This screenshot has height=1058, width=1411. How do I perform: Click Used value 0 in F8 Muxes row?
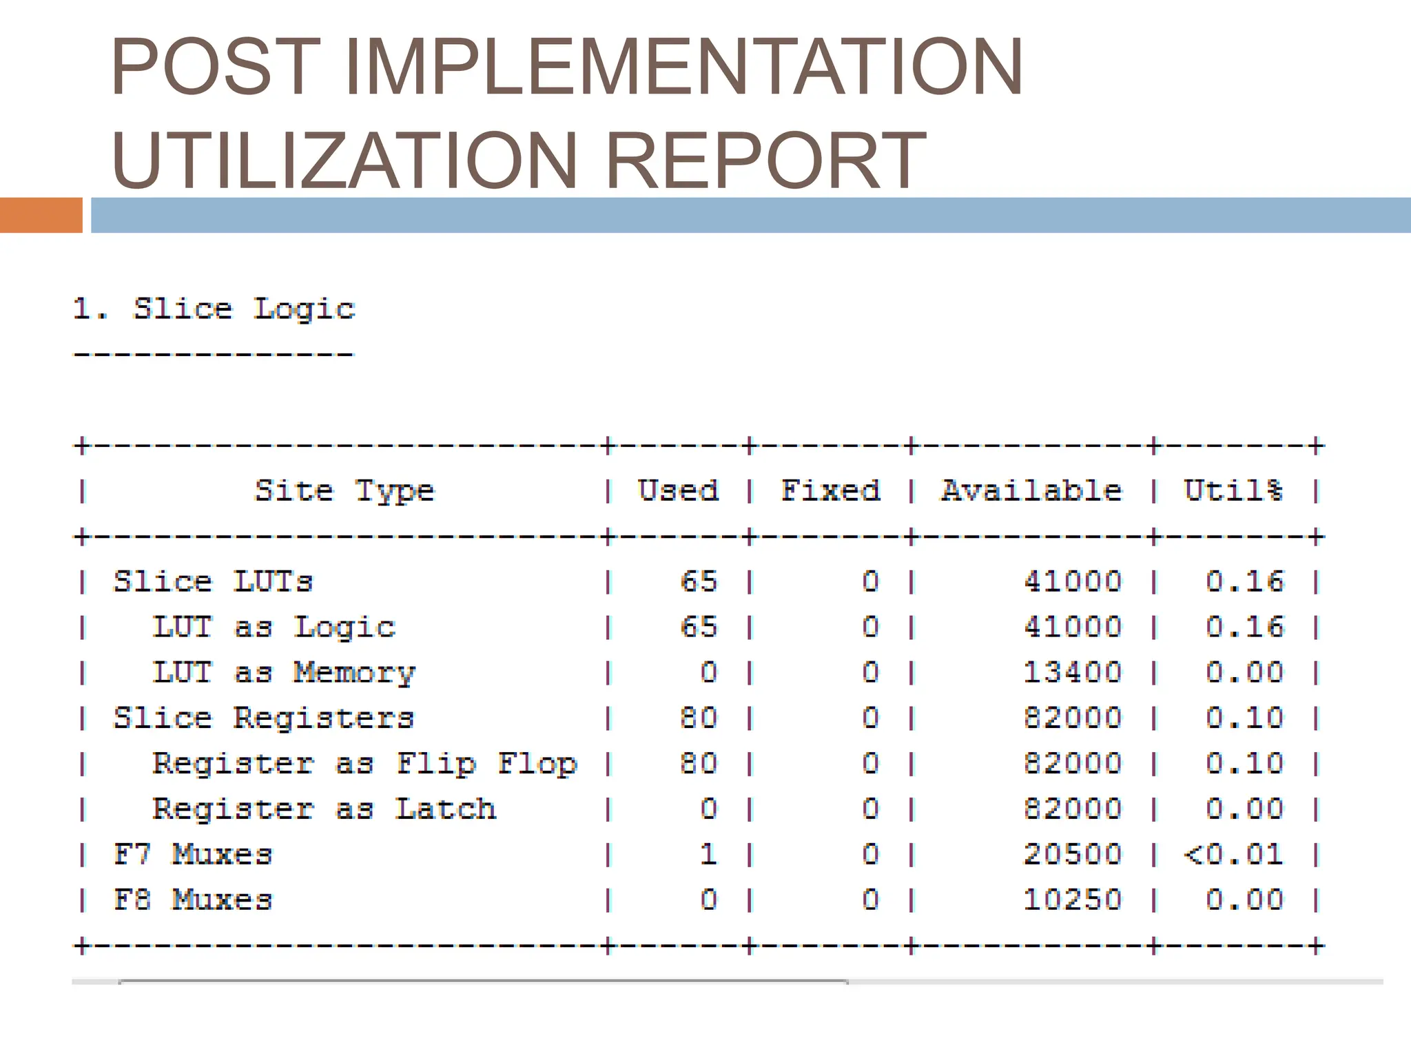coord(709,900)
